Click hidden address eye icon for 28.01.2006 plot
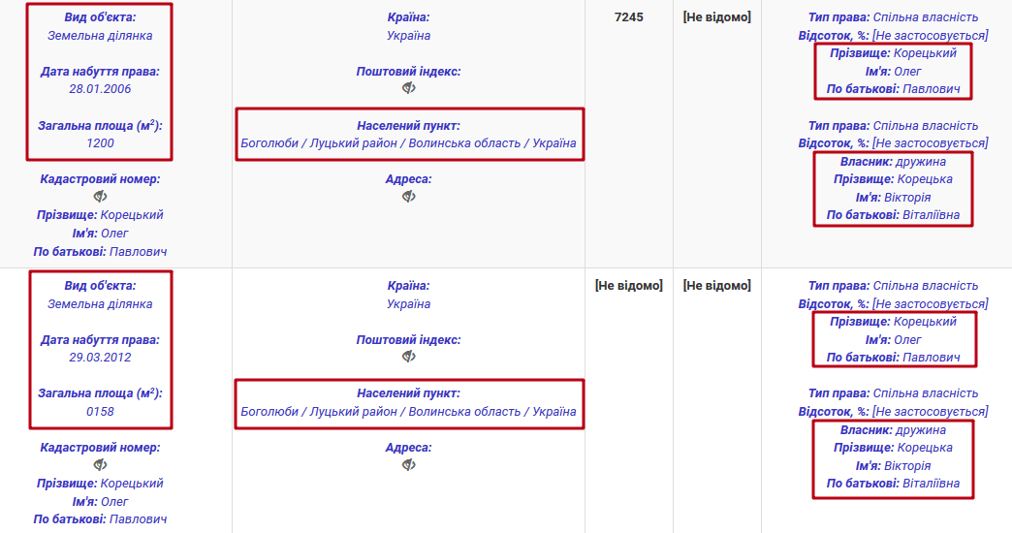 click(x=409, y=197)
